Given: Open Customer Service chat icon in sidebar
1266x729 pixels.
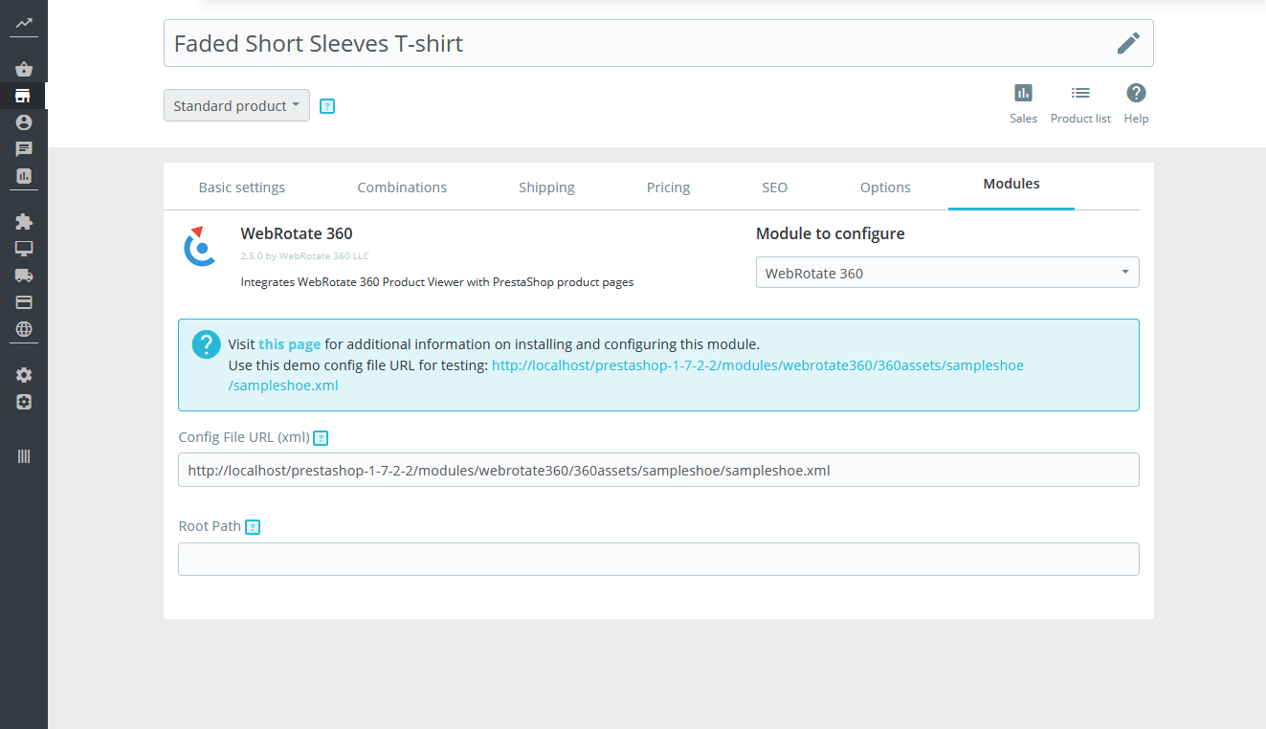Looking at the screenshot, I should [x=24, y=149].
